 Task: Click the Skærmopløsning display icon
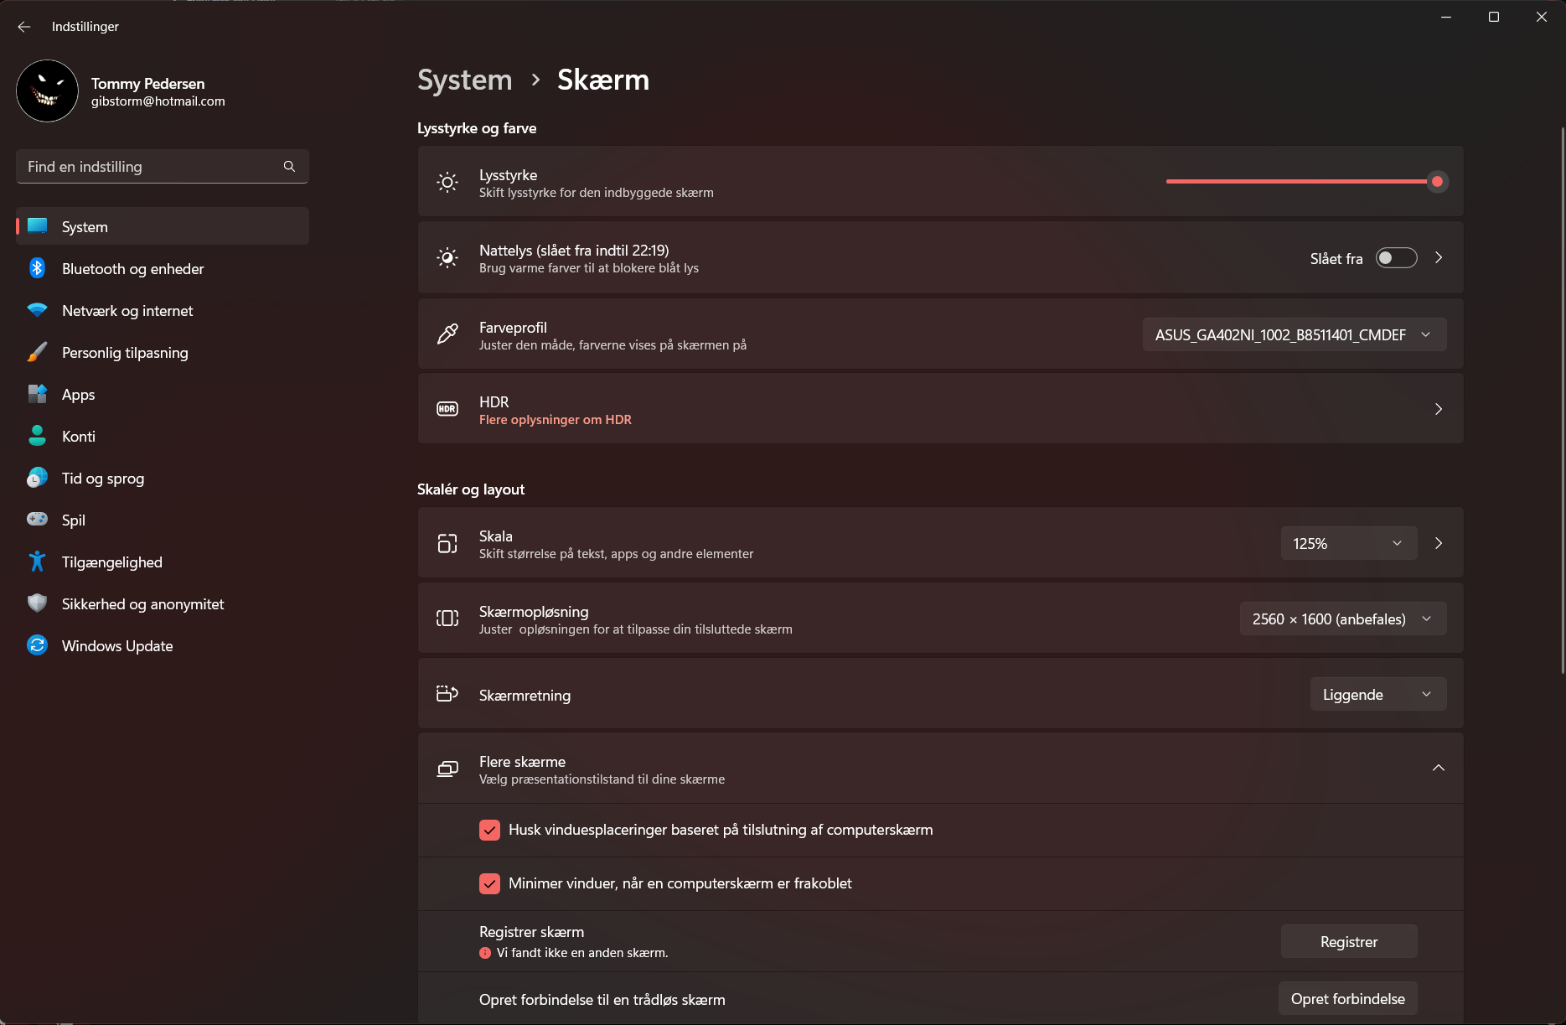point(447,619)
